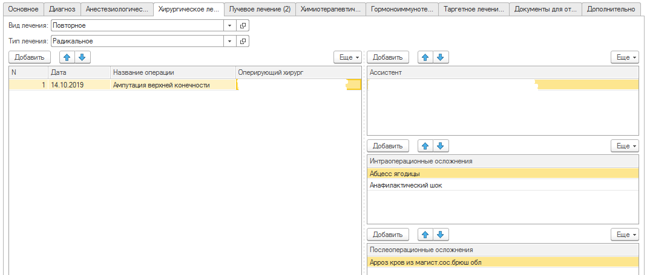The height and width of the screenshot is (275, 650).
Task: Open form for Вид лечения value
Action: pyautogui.click(x=243, y=26)
